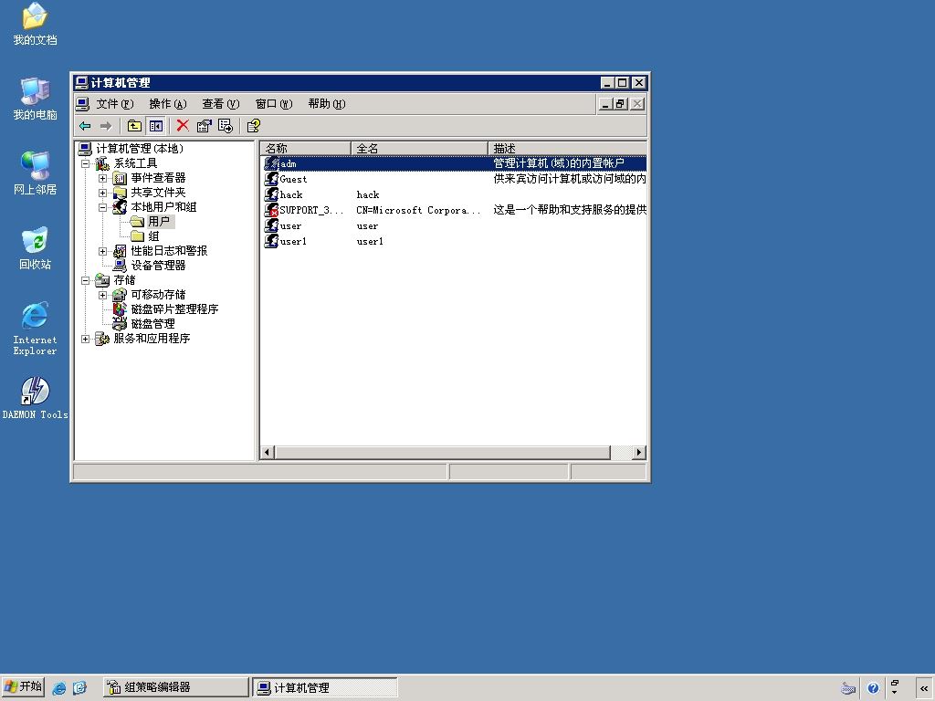
Task: Select the user1 account icon
Action: (271, 241)
